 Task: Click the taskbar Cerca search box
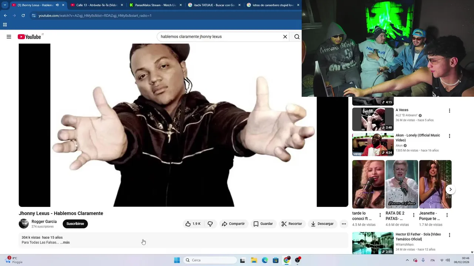click(210, 260)
